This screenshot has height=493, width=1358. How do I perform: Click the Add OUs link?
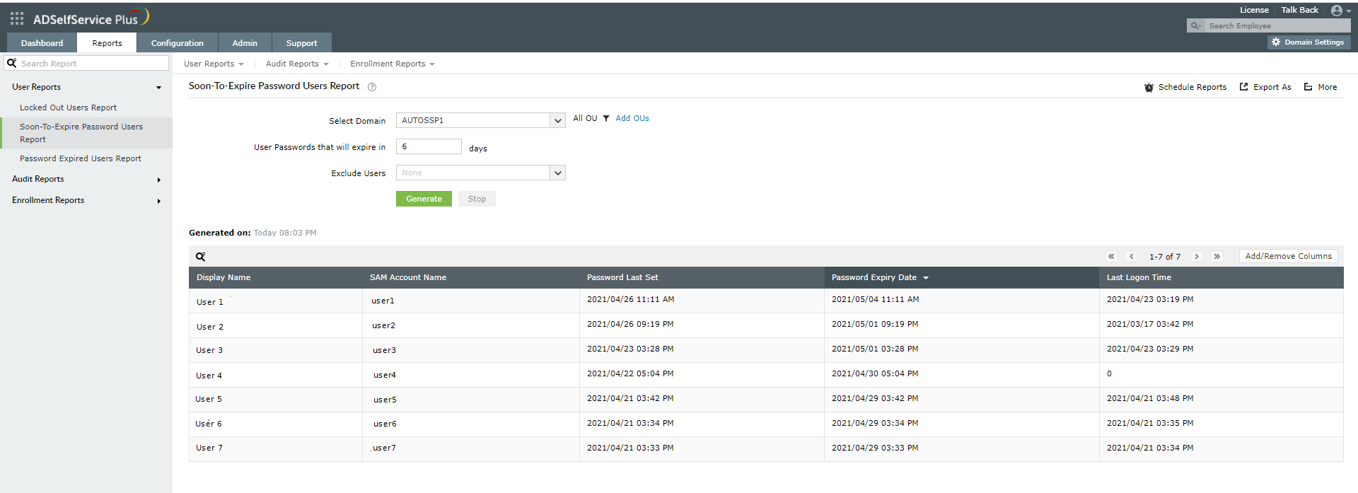[x=632, y=118]
